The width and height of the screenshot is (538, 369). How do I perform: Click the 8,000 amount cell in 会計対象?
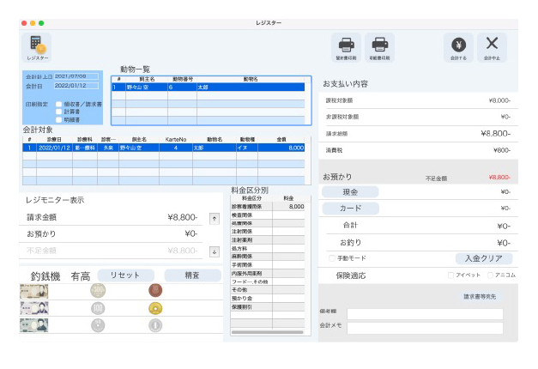(281, 148)
